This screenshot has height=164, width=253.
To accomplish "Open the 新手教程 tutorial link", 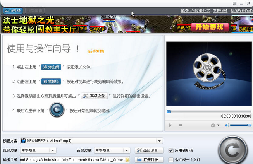I will 96,51.
